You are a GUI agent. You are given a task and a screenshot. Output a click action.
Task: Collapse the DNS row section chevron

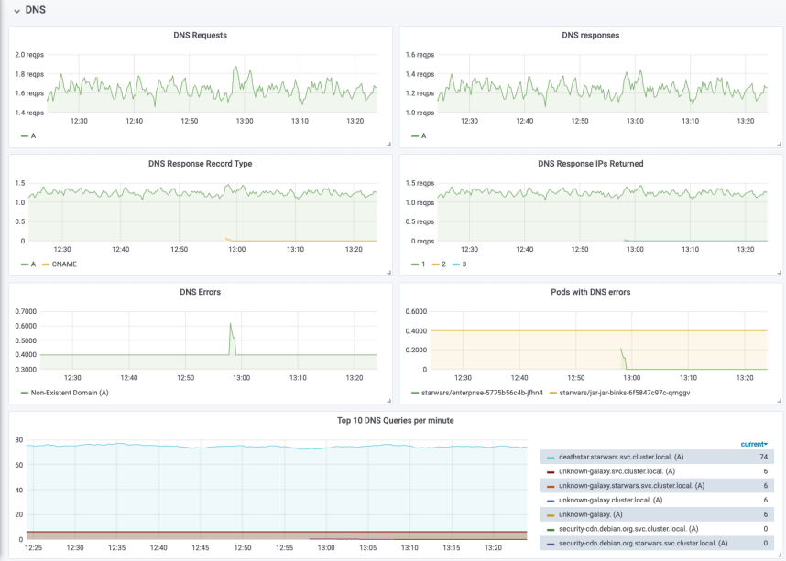point(16,11)
